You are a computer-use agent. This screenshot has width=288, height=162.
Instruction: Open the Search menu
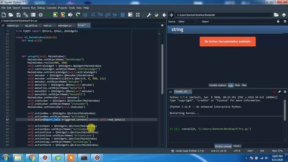click(x=17, y=8)
